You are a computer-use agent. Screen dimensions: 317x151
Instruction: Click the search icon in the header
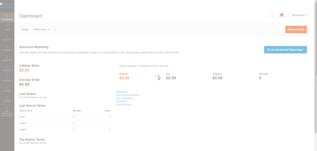coord(272,15)
